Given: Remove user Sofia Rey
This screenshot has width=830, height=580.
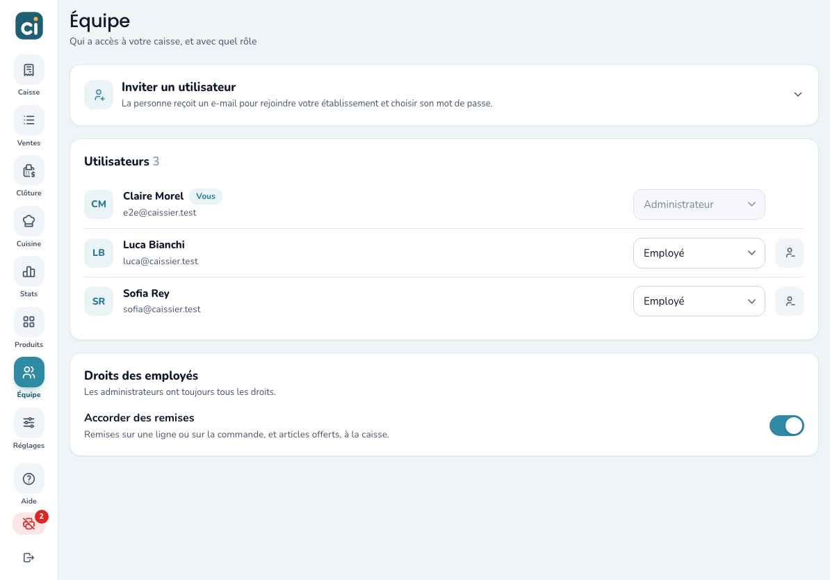Looking at the screenshot, I should pos(790,301).
